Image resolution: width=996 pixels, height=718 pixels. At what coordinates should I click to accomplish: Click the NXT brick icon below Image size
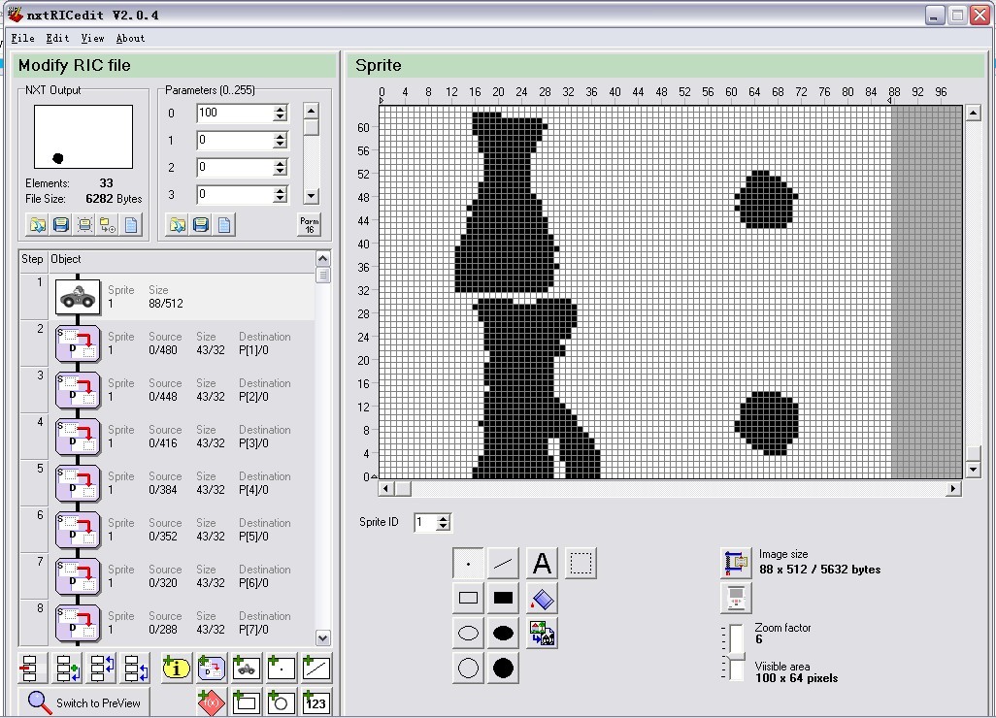coord(736,598)
